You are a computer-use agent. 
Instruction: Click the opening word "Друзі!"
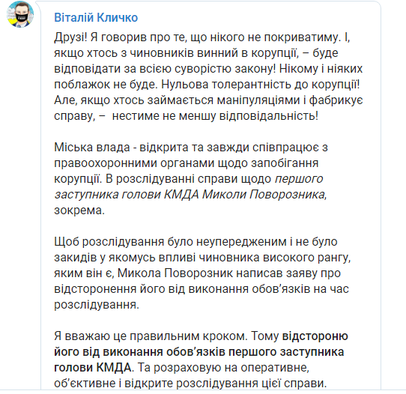click(70, 37)
